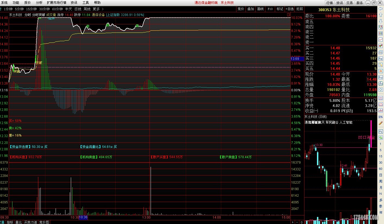
Task: Select the 指标 tab at bottom
Action: [10, 222]
